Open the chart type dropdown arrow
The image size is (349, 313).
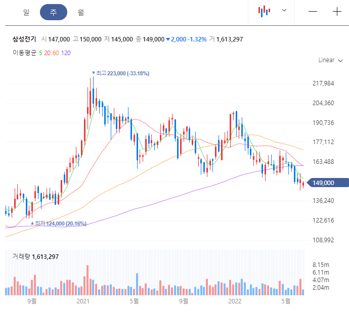(x=284, y=10)
